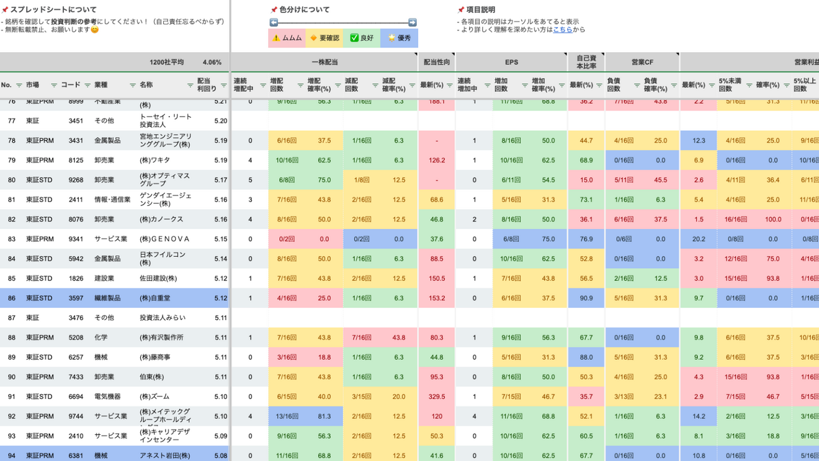This screenshot has width=819, height=461.
Task: Select the yellow 要確認 legend cell
Action: (x=324, y=38)
